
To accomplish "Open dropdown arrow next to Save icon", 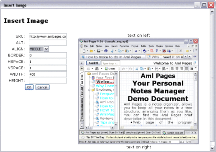I will click(x=102, y=51).
